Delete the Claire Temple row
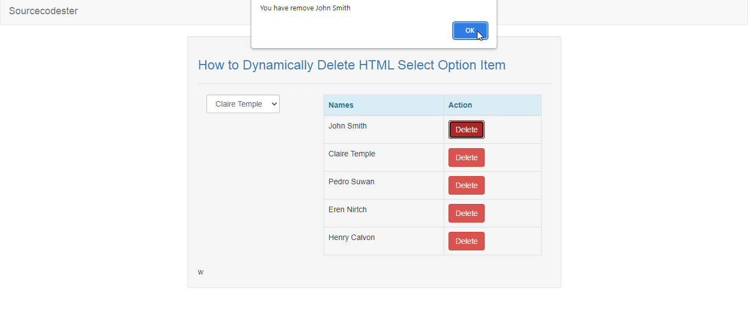The width and height of the screenshot is (748, 310). [x=466, y=157]
